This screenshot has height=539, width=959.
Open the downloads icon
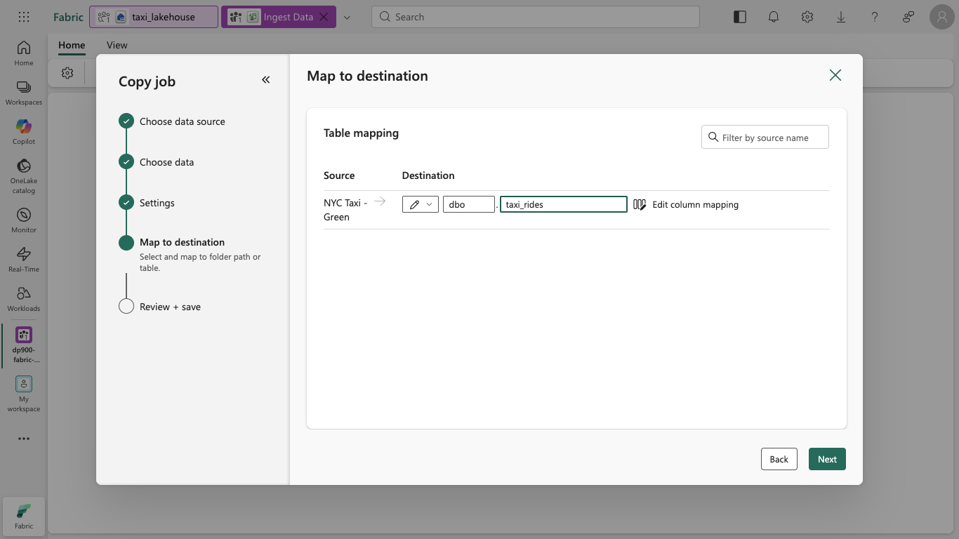(841, 17)
